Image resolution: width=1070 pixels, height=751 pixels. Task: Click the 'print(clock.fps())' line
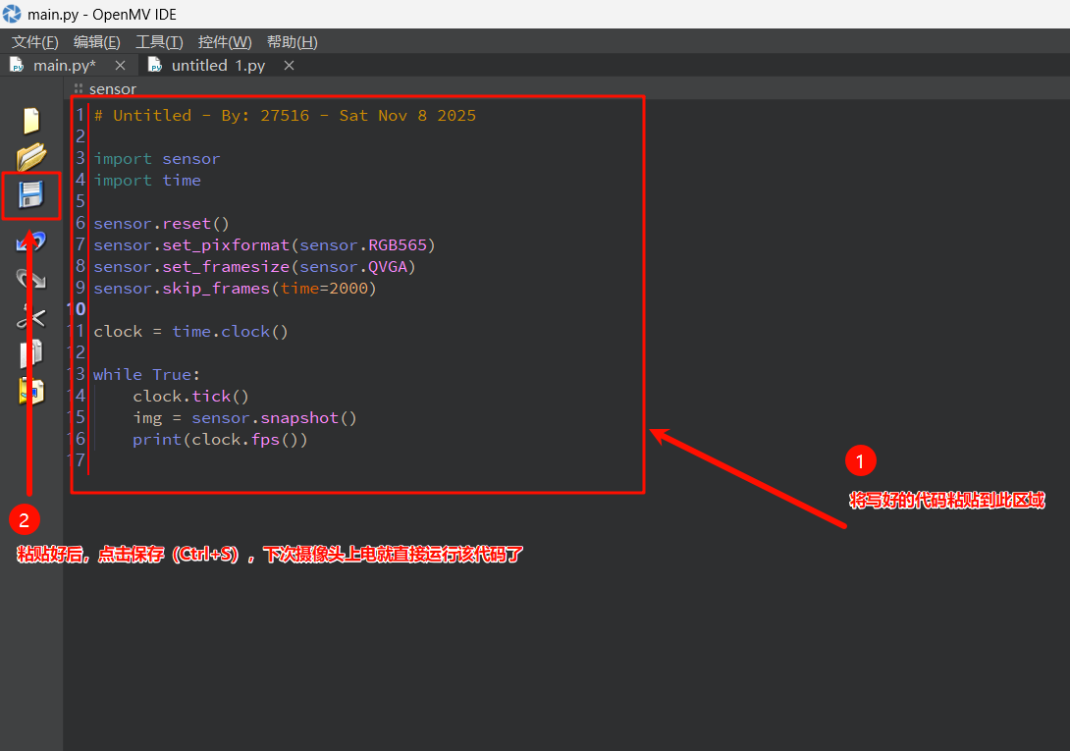[221, 440]
